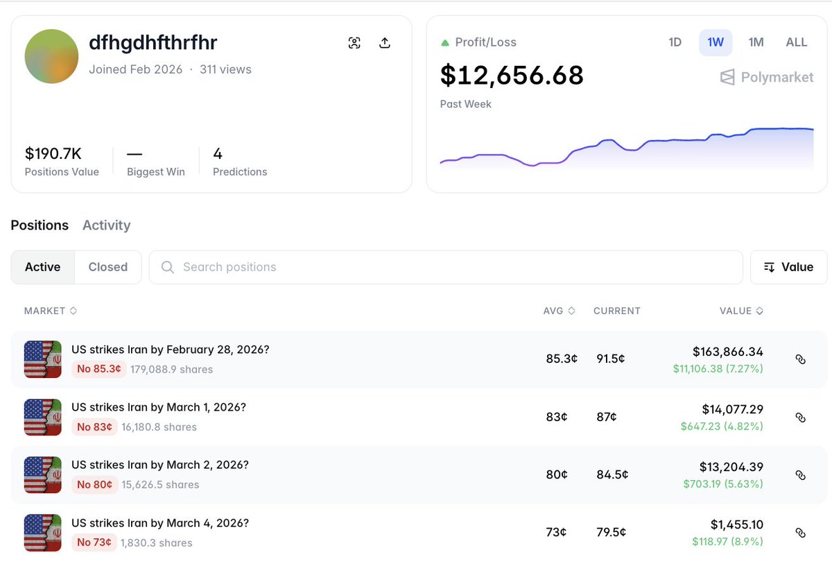Click the share upload icon in profile card
This screenshot has width=832, height=575.
point(385,43)
